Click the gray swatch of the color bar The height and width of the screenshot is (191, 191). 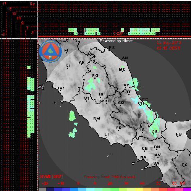pos(42,189)
